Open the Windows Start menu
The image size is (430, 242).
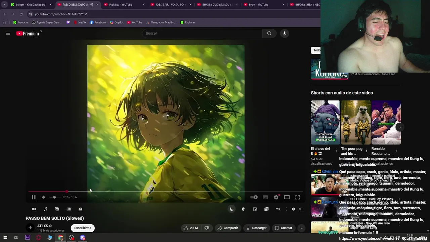click(5, 238)
